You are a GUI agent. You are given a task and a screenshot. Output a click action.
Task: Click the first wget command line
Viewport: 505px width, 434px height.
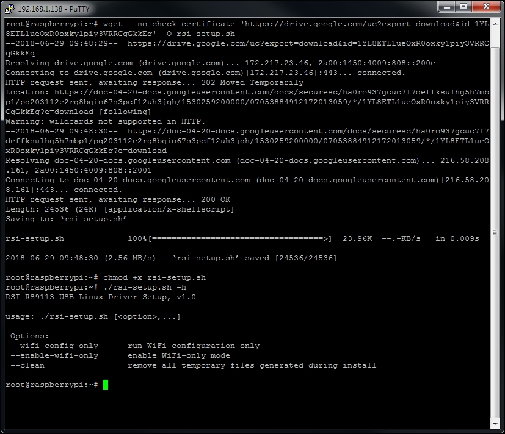pyautogui.click(x=247, y=29)
